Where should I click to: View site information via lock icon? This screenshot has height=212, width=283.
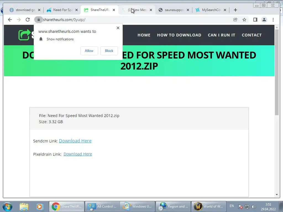[x=38, y=20]
